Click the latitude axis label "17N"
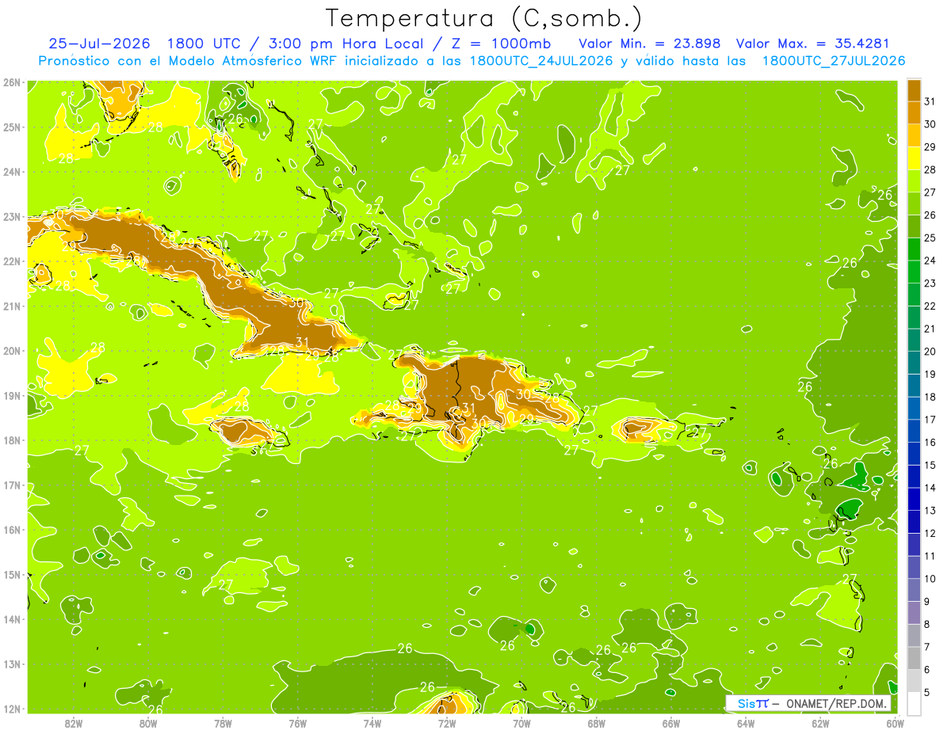 11,485
